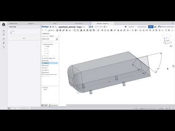
Task: Select the highlighted Sketch 2 feature
Action: pyautogui.click(x=50, y=63)
